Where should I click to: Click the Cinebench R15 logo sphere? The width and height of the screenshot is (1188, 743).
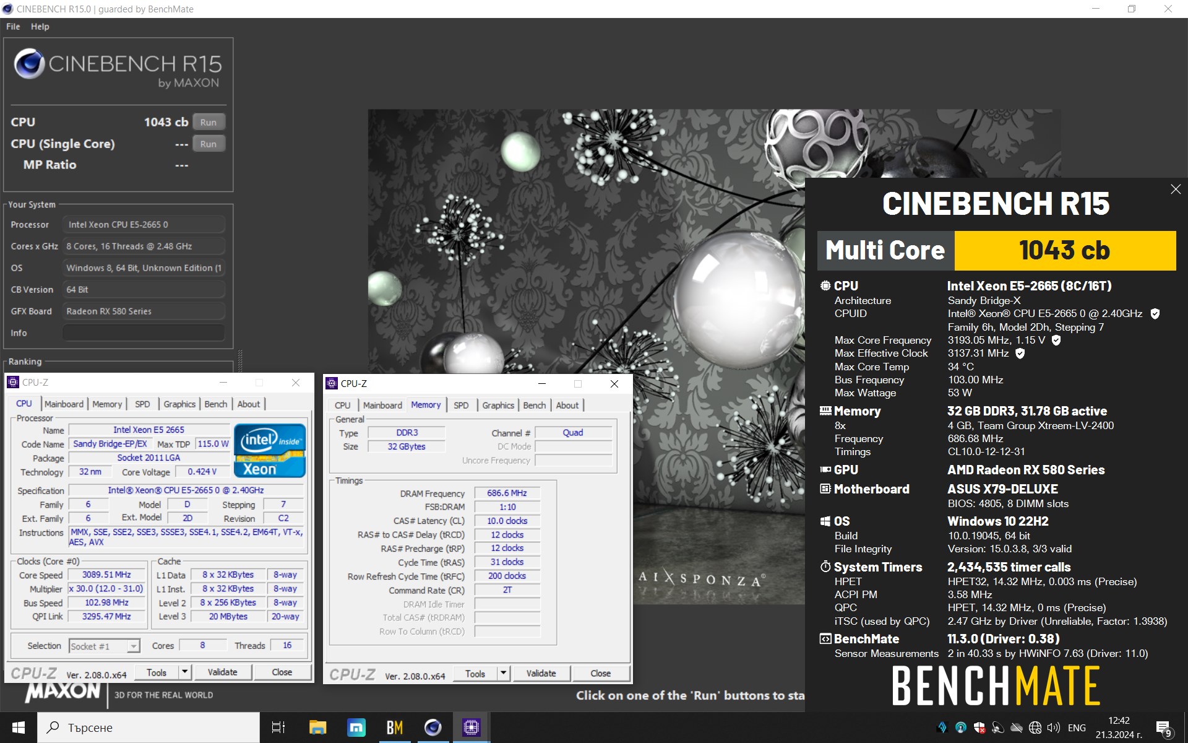29,63
